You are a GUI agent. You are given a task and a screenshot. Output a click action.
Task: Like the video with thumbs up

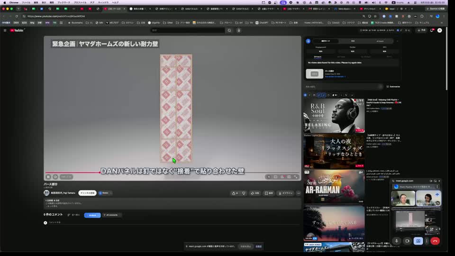click(x=235, y=193)
